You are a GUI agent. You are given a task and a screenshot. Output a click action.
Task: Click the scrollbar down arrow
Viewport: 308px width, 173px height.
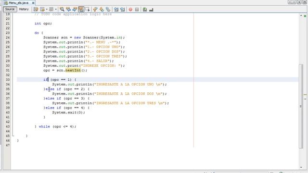pos(301,167)
